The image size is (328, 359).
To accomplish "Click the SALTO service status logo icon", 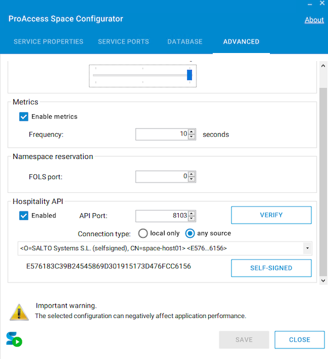I will 14,339.
